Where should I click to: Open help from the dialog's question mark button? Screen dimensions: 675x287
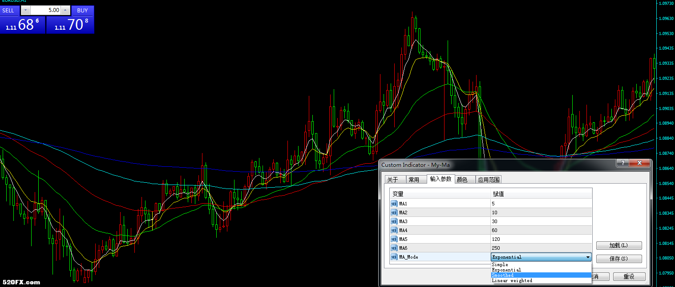tap(622, 163)
